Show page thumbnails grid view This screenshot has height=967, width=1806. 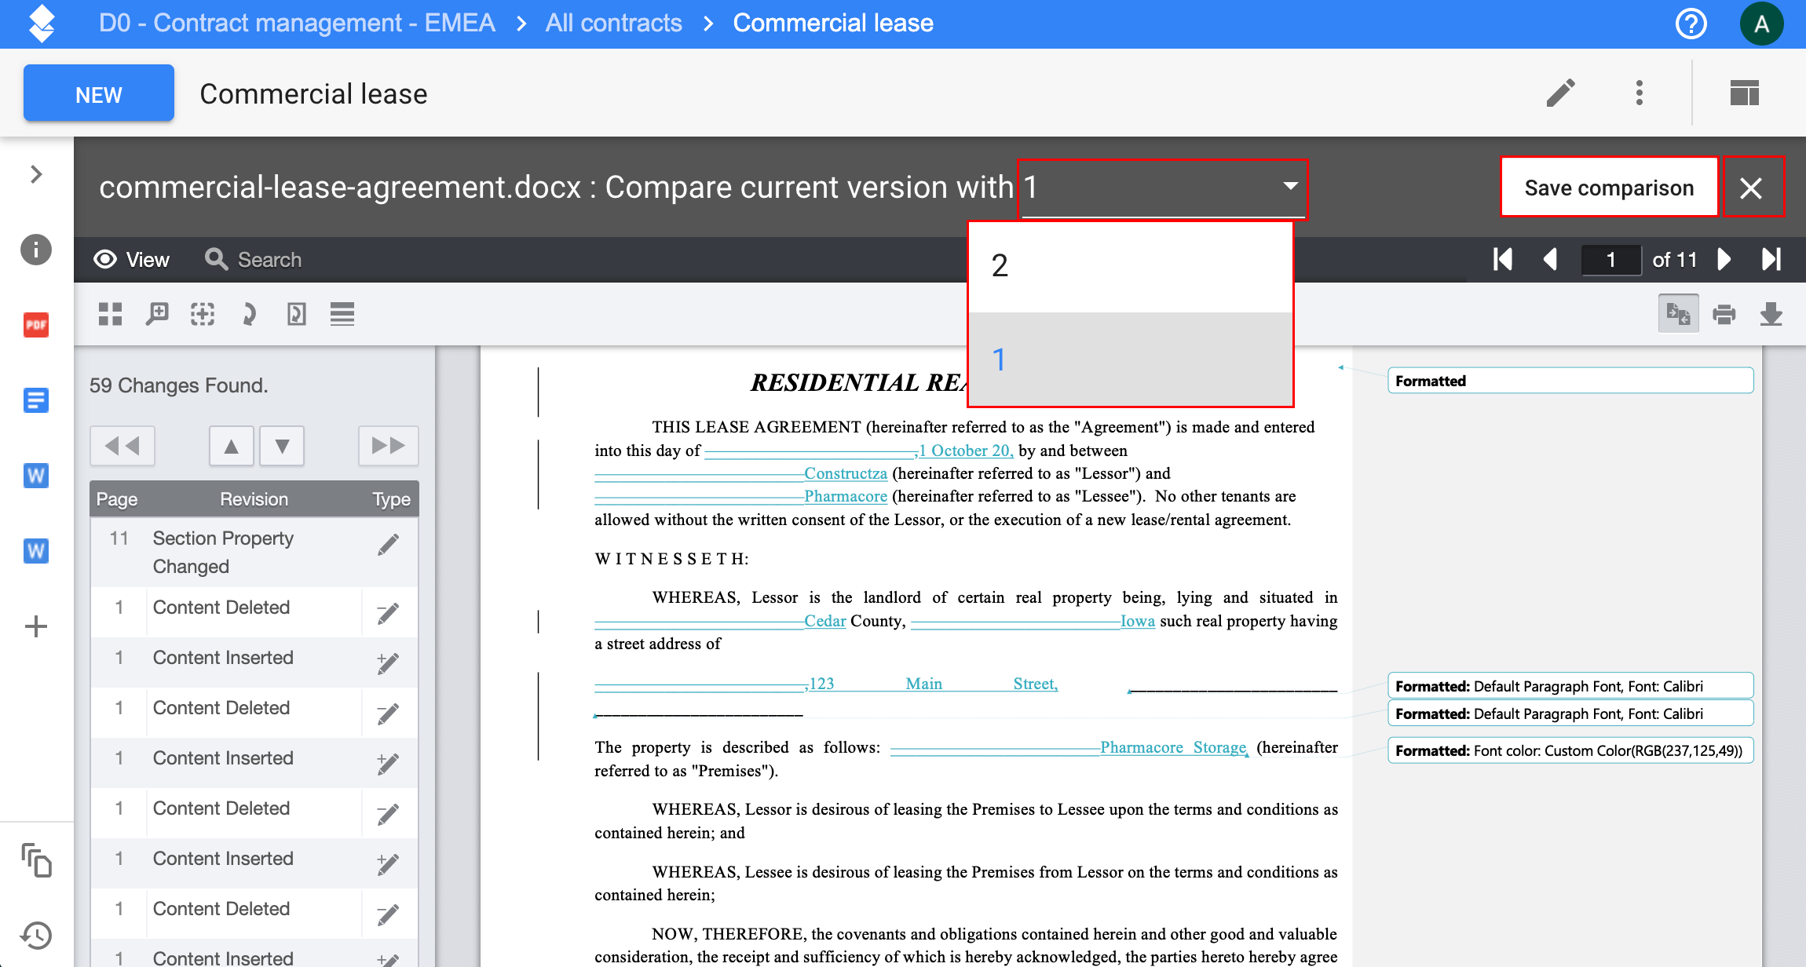pyautogui.click(x=110, y=313)
